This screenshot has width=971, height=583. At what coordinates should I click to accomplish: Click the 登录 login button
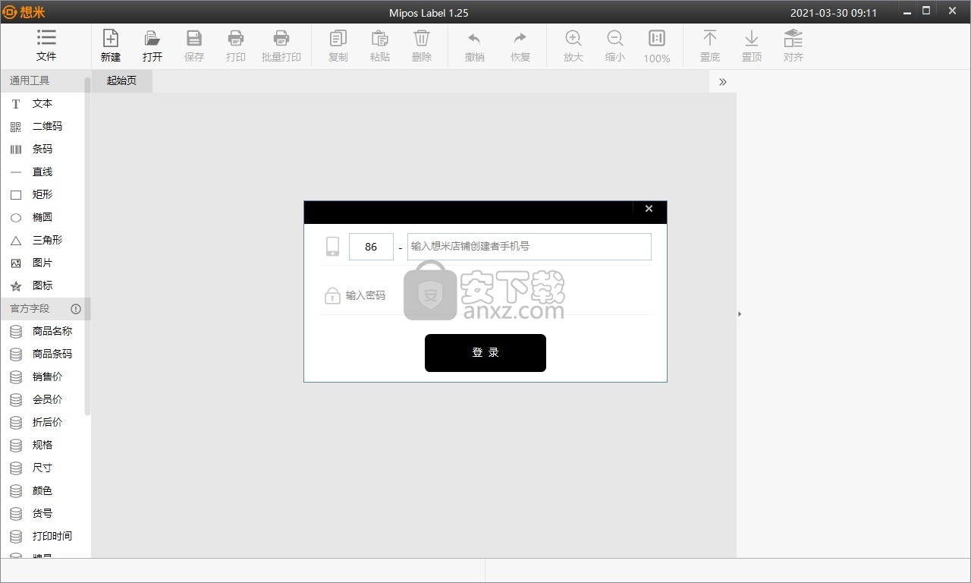pyautogui.click(x=485, y=353)
